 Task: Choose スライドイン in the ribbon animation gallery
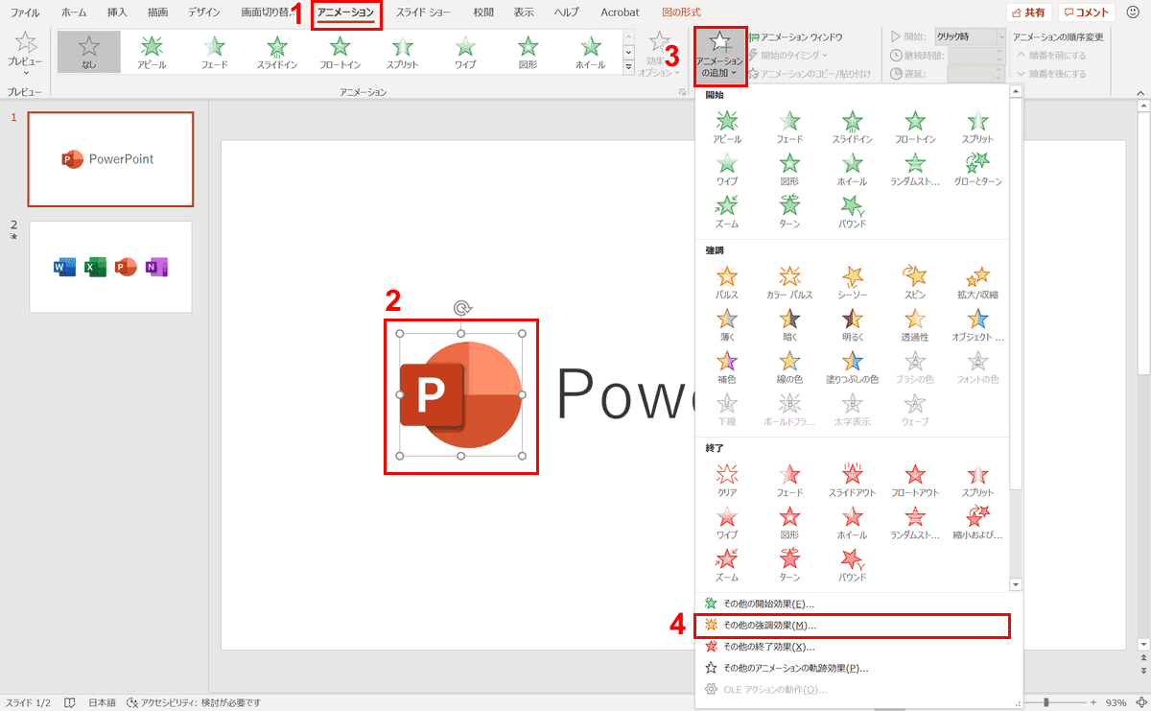point(277,52)
